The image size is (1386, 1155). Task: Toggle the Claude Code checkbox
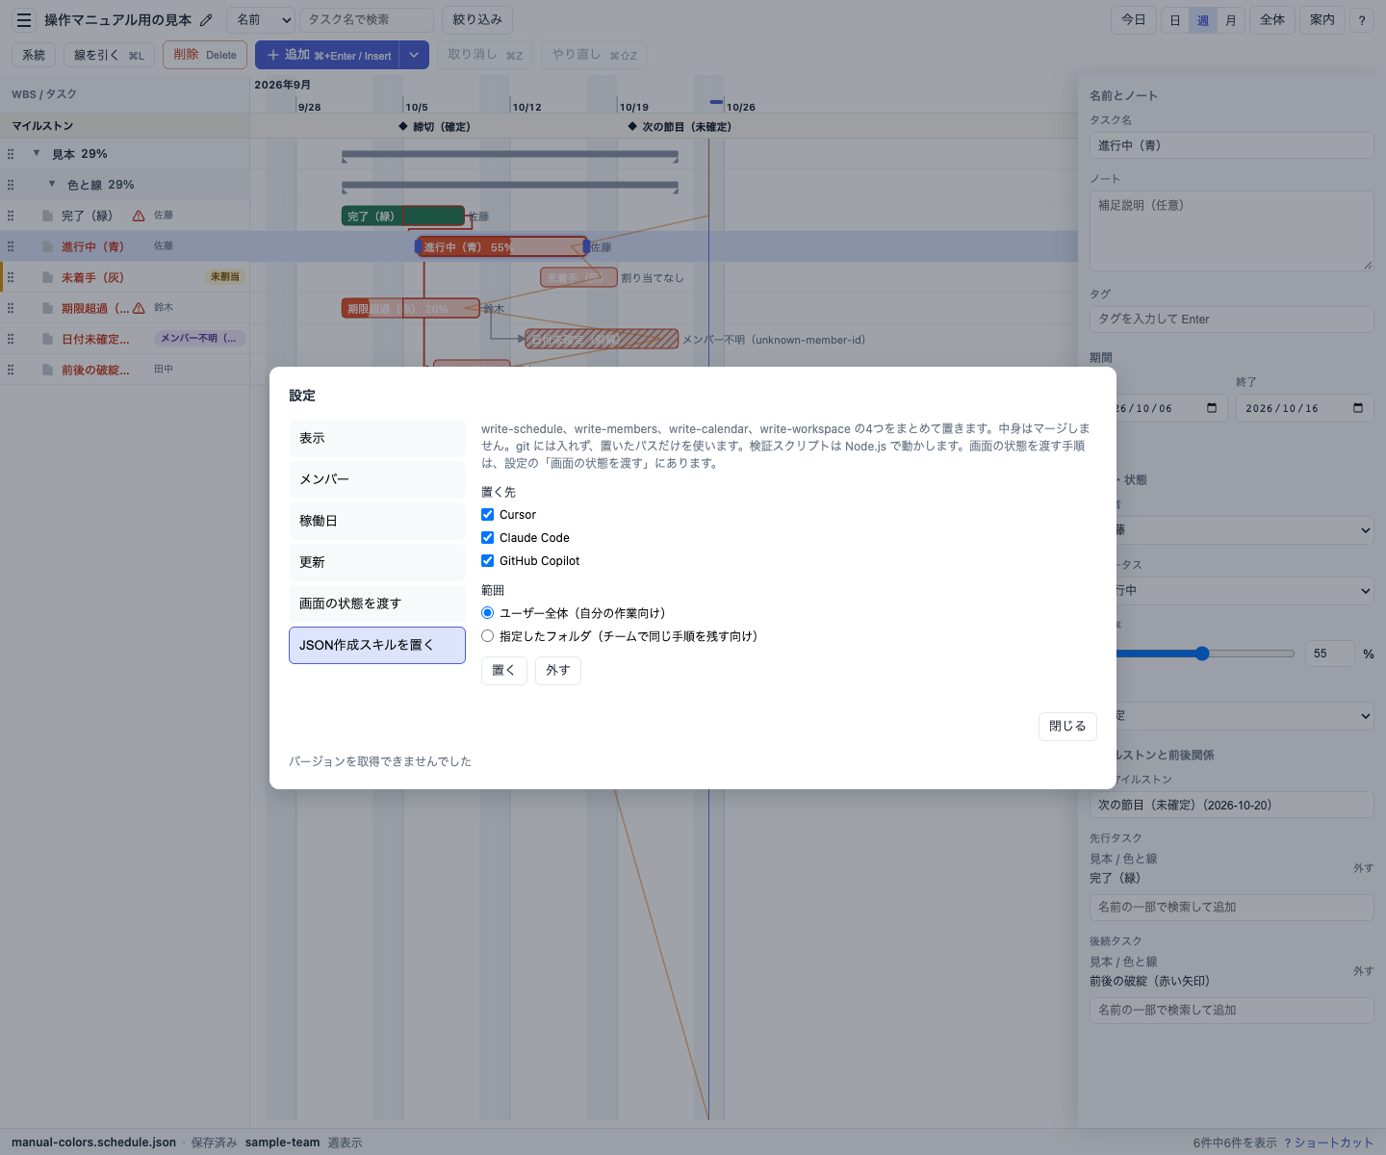pyautogui.click(x=487, y=538)
